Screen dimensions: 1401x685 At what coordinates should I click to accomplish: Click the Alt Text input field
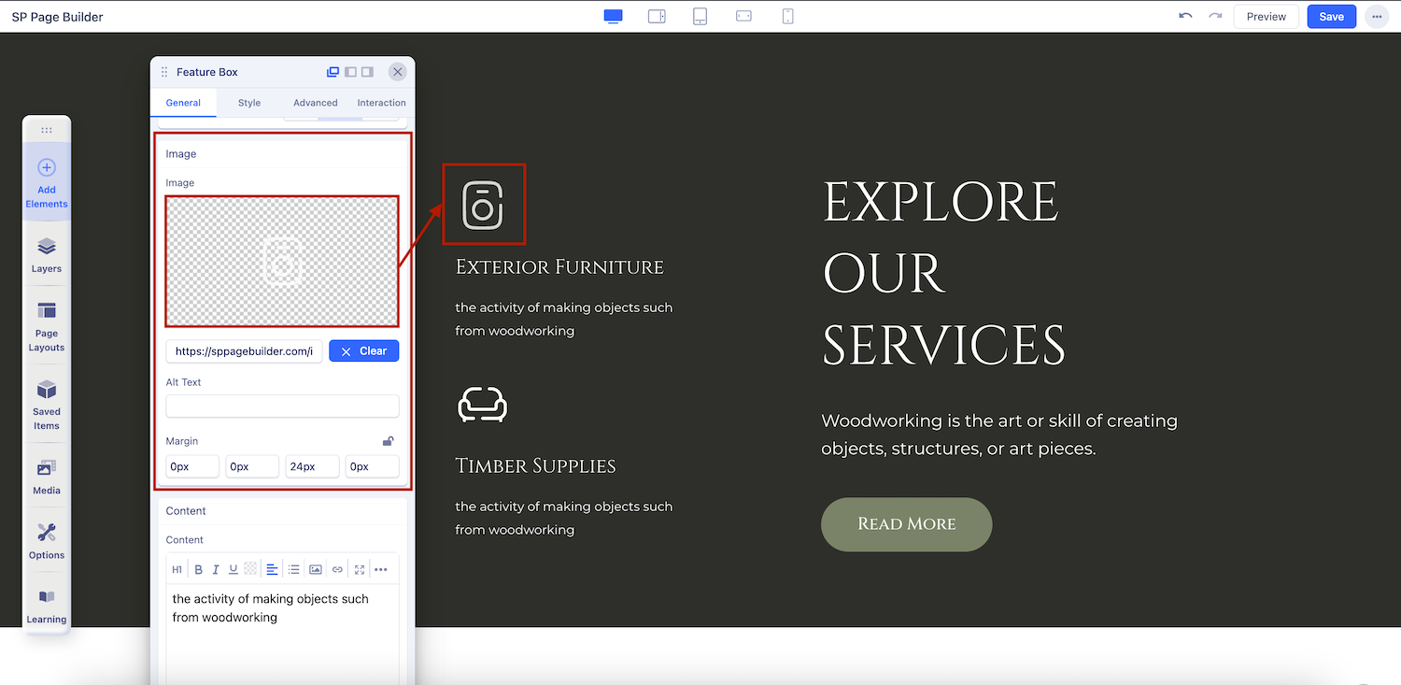[282, 406]
